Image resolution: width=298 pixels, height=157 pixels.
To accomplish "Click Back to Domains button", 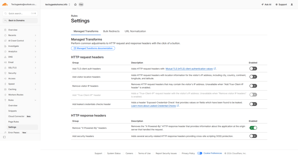I will [x=20, y=21].
